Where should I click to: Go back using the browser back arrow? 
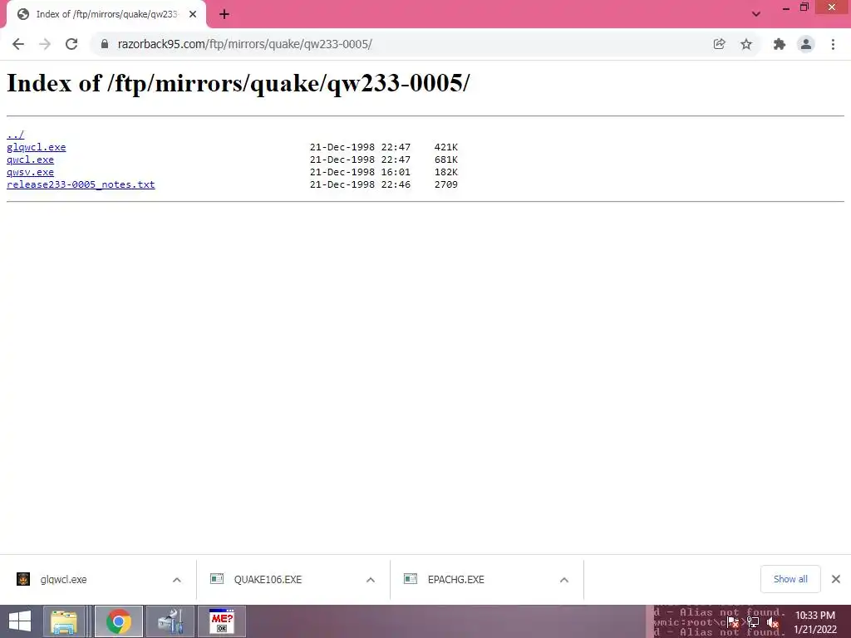pyautogui.click(x=18, y=44)
